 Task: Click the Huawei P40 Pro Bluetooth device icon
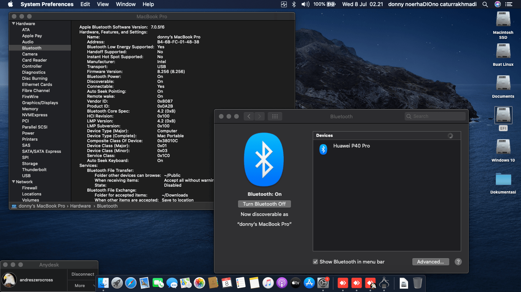click(323, 149)
